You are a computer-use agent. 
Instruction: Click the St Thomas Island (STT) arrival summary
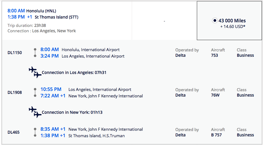pos(56,17)
